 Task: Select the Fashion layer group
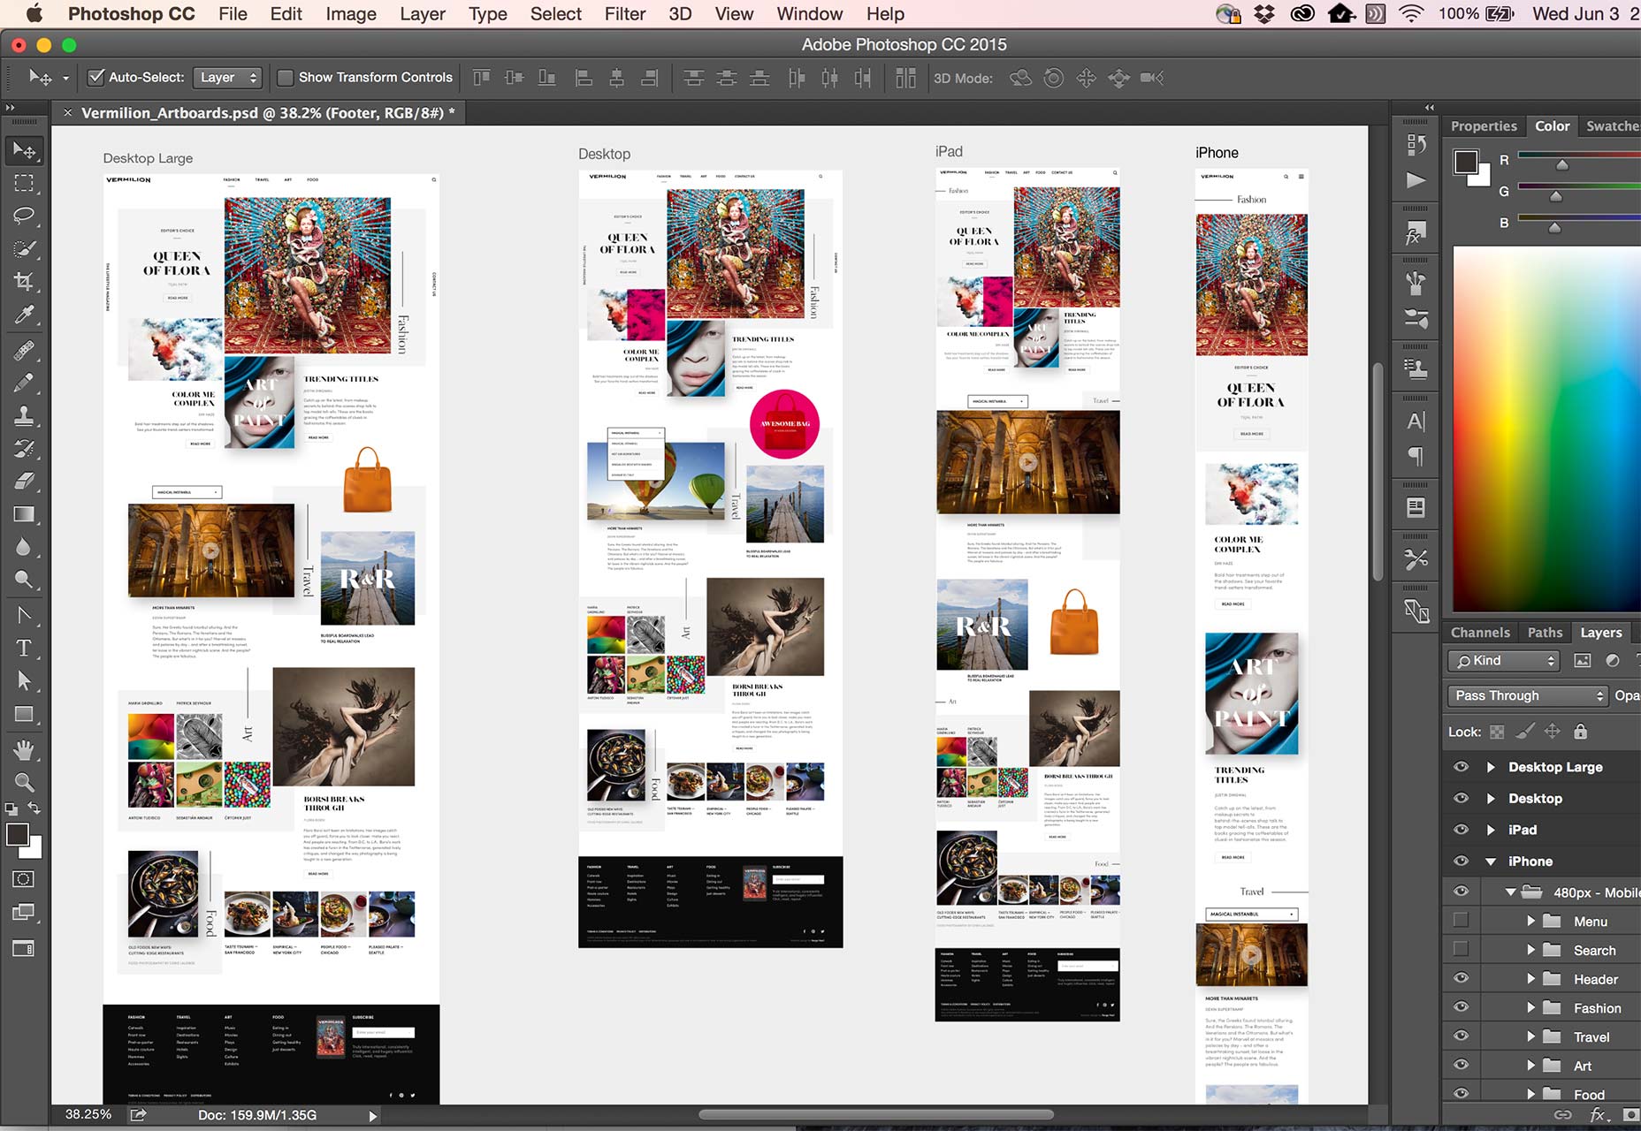tap(1597, 1008)
